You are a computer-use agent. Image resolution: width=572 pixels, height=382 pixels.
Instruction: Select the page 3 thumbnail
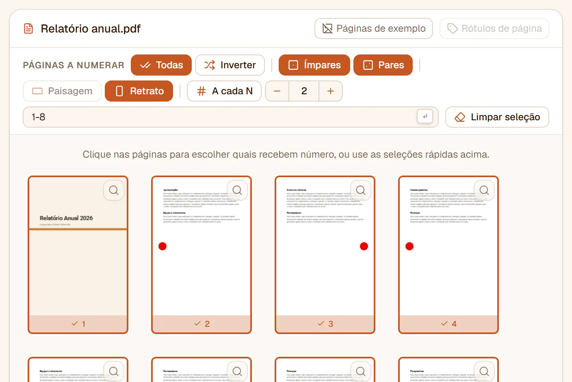(325, 255)
